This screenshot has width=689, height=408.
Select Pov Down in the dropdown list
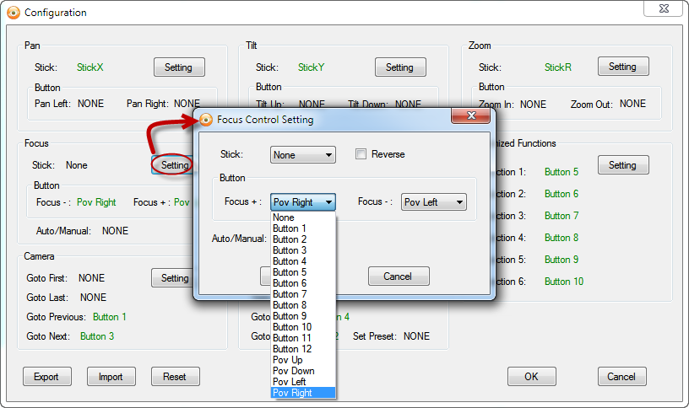pyautogui.click(x=303, y=371)
